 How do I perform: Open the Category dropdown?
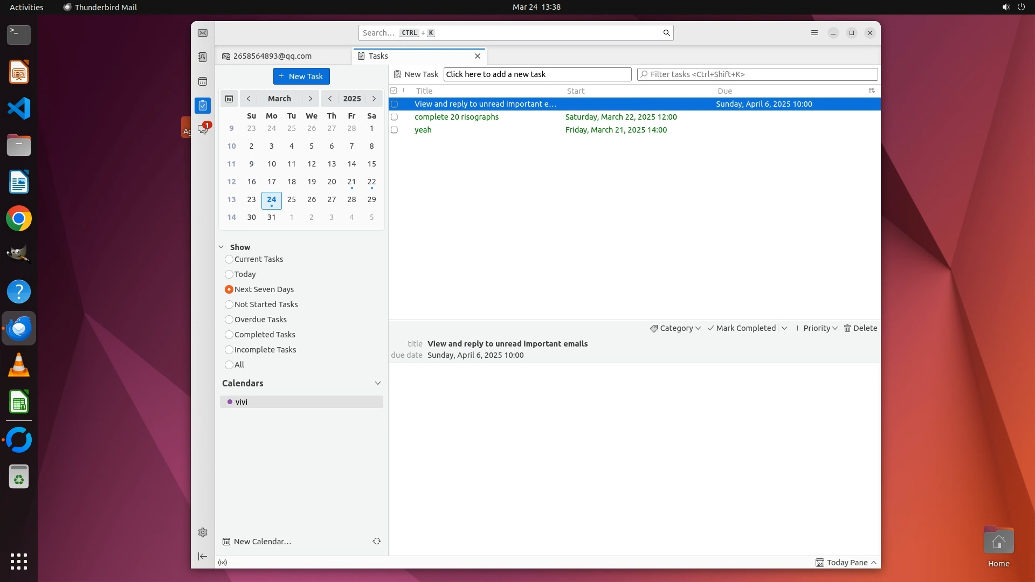(675, 328)
